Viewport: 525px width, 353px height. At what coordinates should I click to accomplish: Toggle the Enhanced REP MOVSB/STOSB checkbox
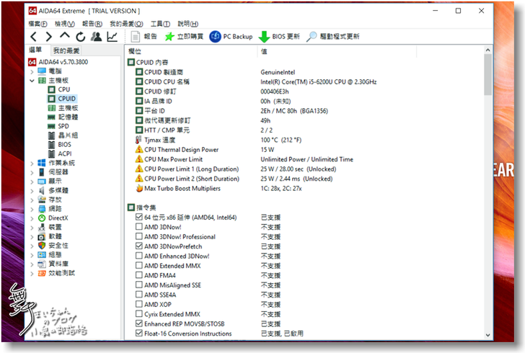coord(139,324)
